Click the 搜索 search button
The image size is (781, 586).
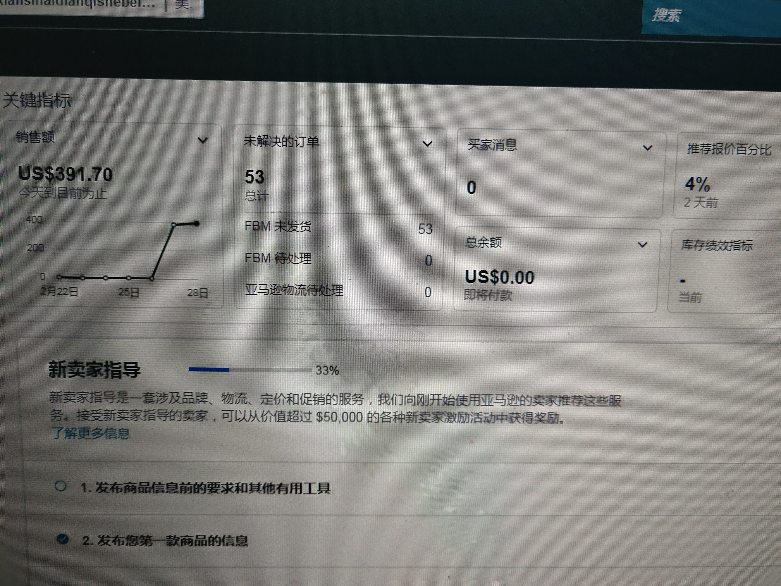click(666, 16)
